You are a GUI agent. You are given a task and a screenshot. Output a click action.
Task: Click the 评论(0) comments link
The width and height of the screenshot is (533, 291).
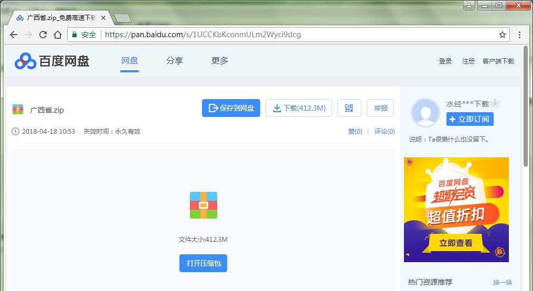point(385,132)
